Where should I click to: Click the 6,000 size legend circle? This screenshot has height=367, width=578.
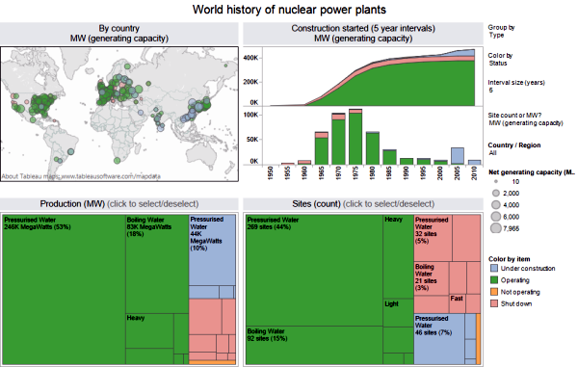(x=496, y=217)
